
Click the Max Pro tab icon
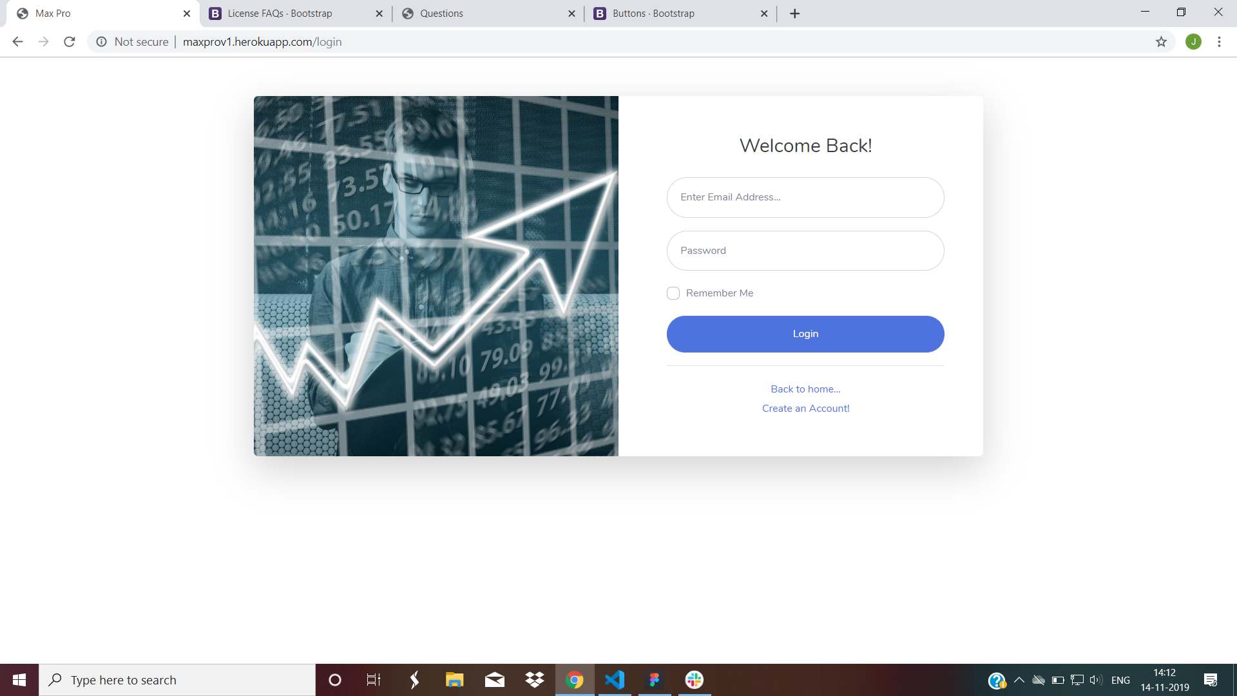[24, 14]
